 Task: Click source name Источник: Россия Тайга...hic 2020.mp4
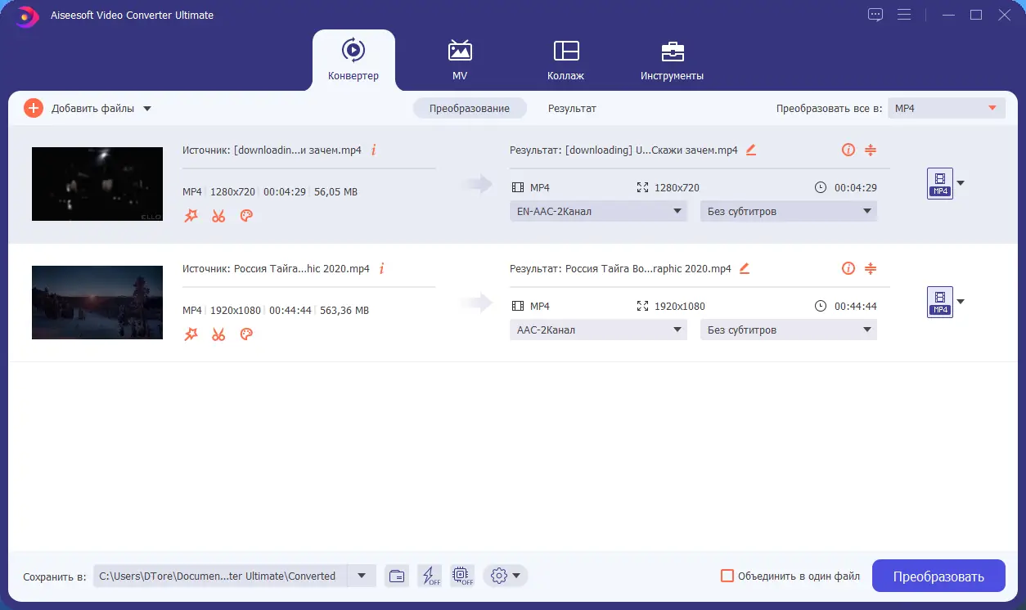[x=276, y=268]
